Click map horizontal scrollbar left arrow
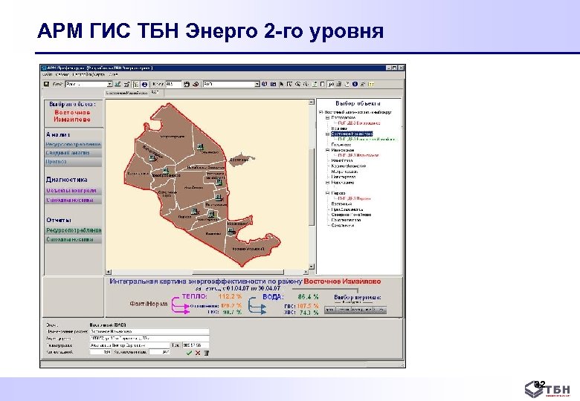Screen dimensions: 580x401 coord(109,272)
